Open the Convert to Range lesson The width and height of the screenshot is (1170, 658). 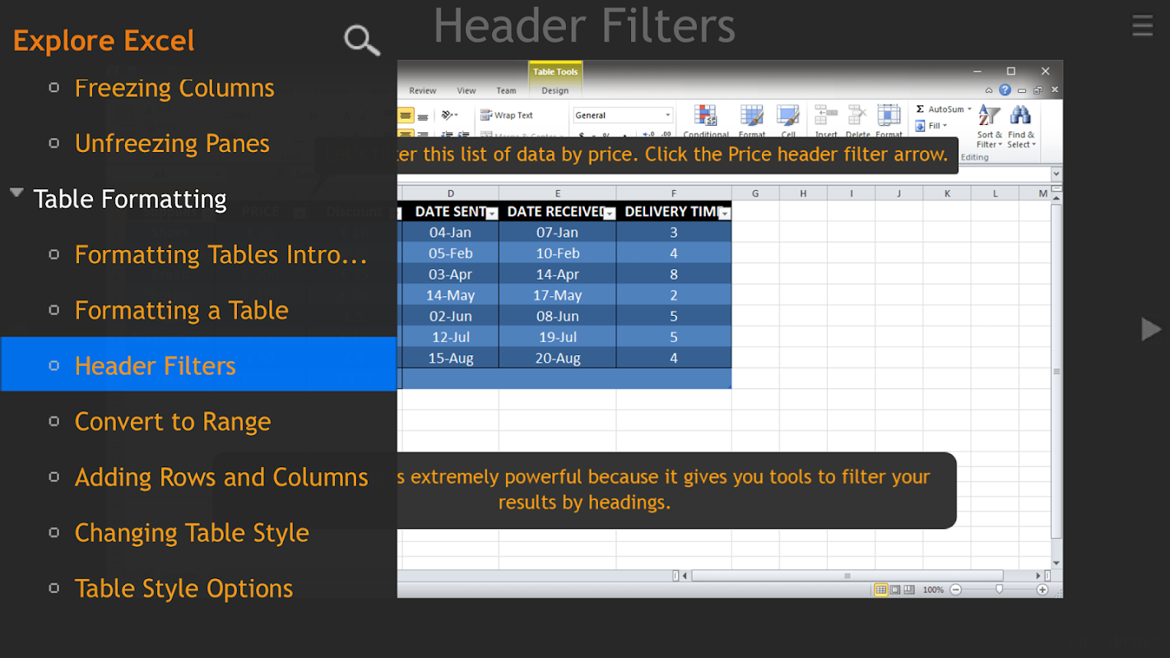pos(172,421)
